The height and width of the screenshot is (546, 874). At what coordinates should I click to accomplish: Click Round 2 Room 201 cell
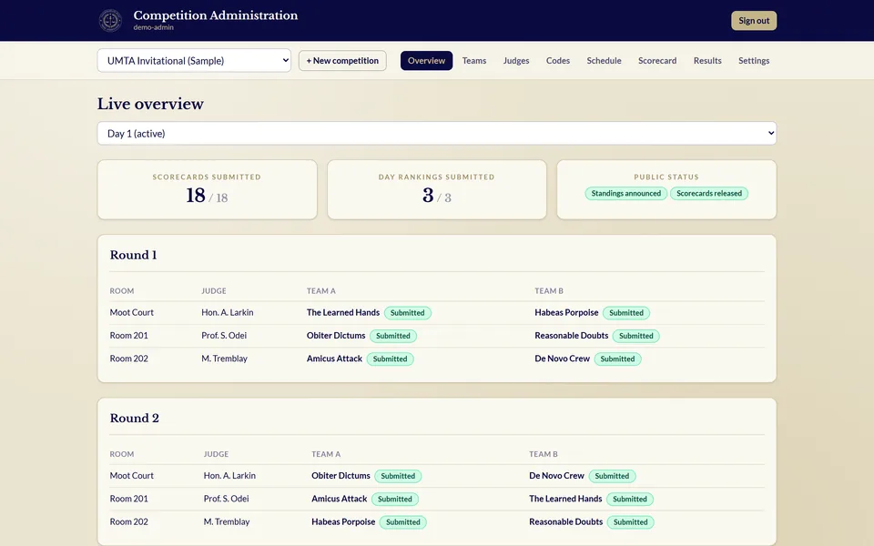click(128, 499)
